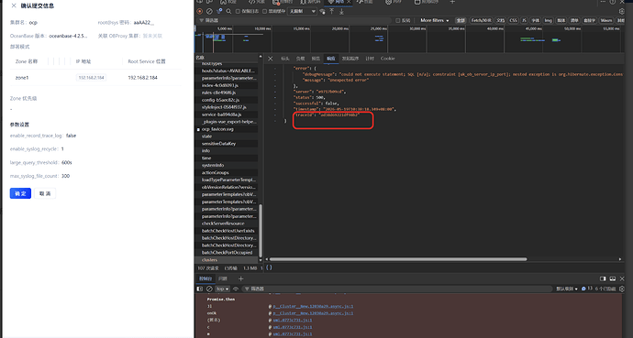Open the umi.0773c731.js link in the (匿名) row
633x338 pixels.
[x=293, y=321]
